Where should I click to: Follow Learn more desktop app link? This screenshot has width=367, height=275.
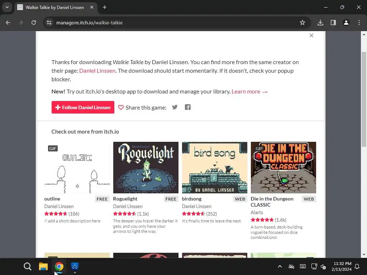249,92
